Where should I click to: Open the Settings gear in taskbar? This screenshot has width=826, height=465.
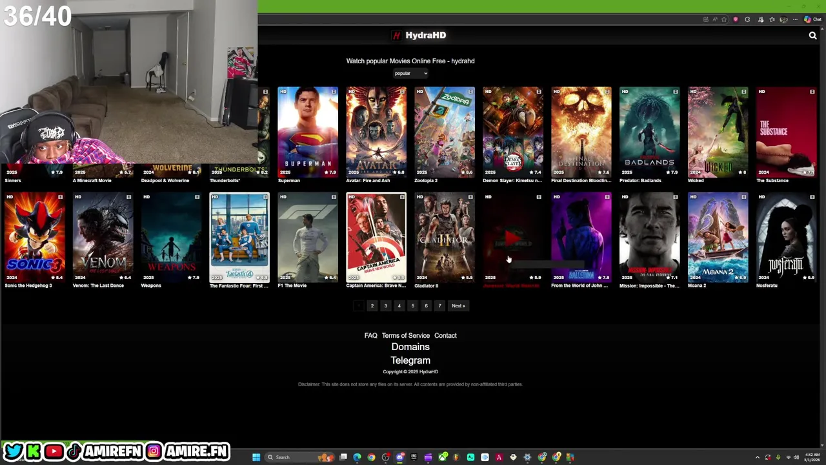point(527,457)
